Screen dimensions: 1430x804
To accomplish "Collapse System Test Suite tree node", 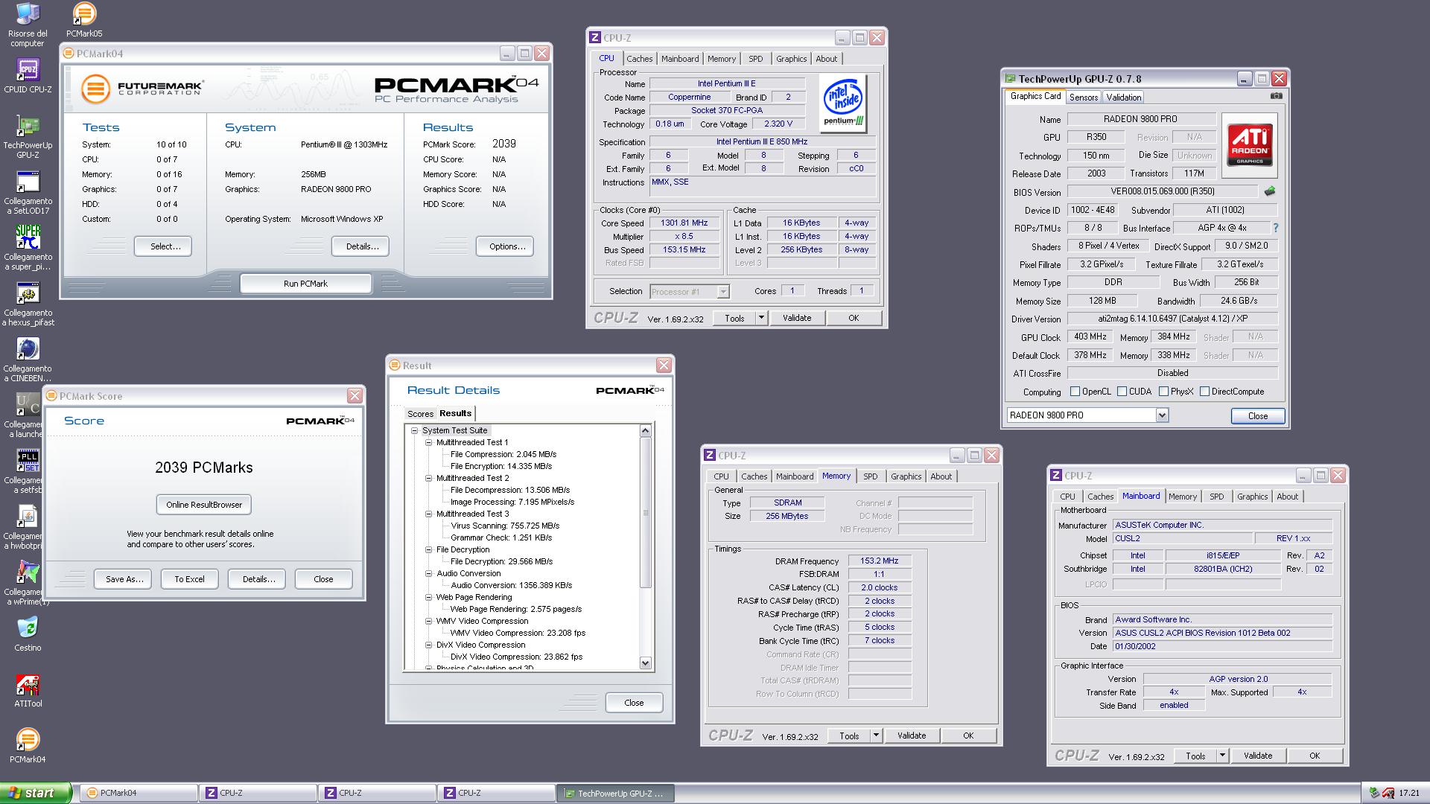I will pyautogui.click(x=415, y=430).
